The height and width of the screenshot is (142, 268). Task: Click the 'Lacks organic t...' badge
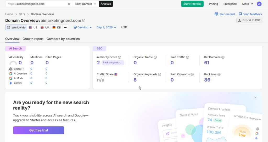(113, 63)
